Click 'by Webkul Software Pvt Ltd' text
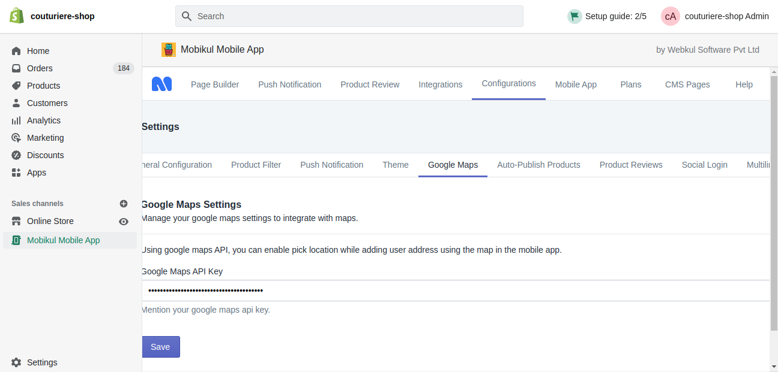The image size is (778, 372). (x=708, y=50)
